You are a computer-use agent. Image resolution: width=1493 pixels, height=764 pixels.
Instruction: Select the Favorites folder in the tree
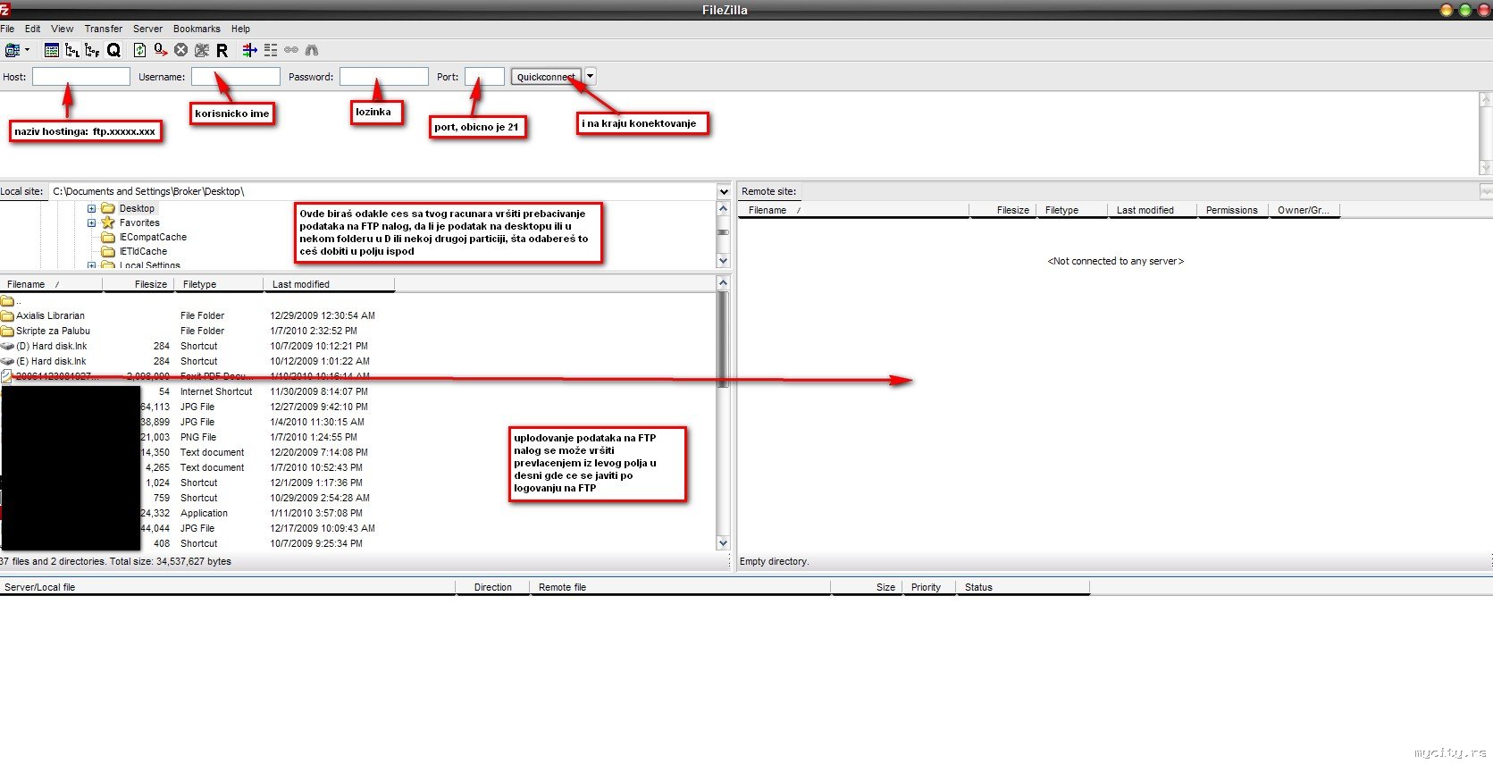click(x=139, y=222)
